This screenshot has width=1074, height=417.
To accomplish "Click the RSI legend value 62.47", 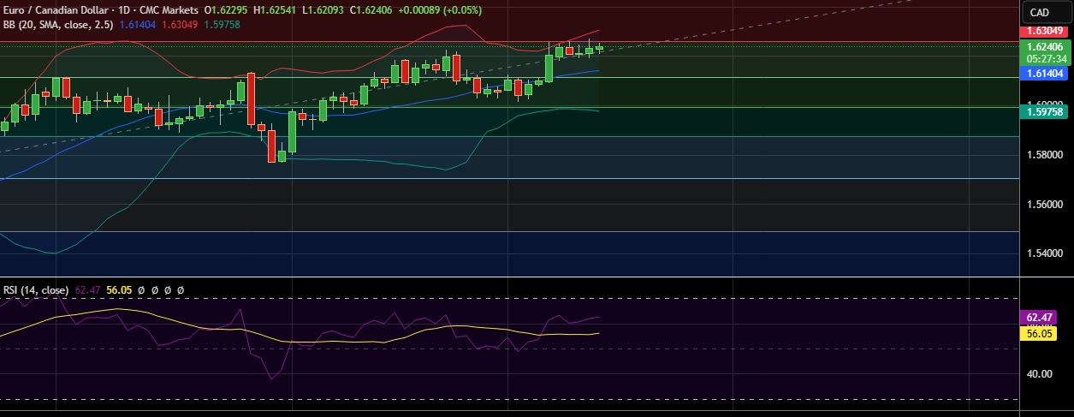I will (88, 290).
